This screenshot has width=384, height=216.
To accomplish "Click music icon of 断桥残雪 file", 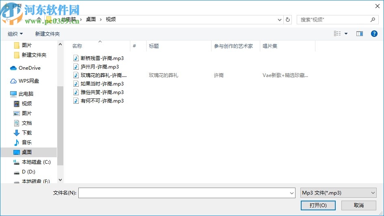I will (x=76, y=58).
